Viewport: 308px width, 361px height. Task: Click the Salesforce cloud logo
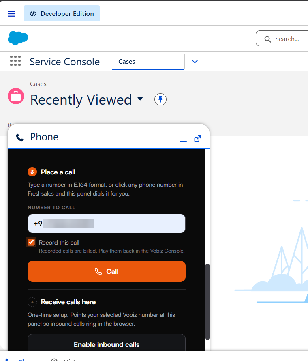click(x=18, y=38)
